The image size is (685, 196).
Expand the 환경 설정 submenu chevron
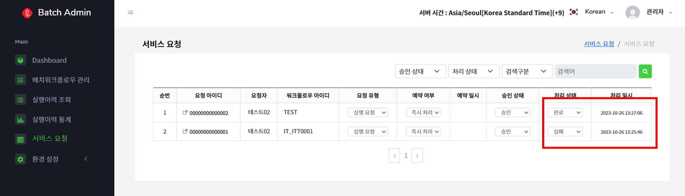point(86,159)
